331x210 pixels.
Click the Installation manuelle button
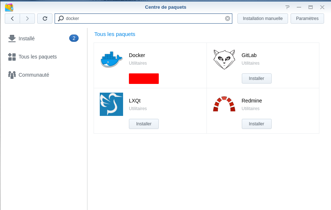263,19
